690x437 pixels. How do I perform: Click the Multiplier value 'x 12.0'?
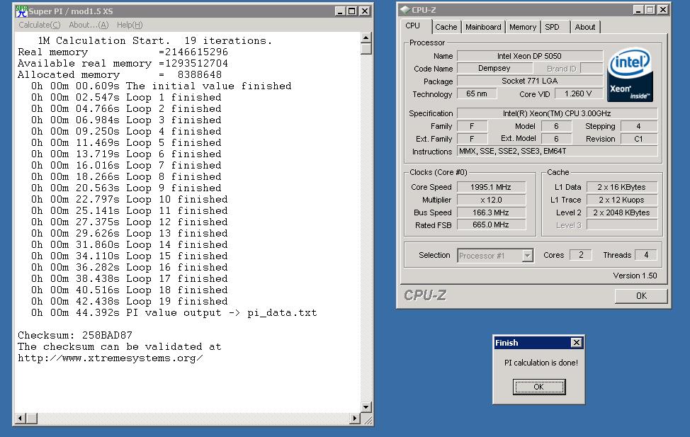(491, 200)
